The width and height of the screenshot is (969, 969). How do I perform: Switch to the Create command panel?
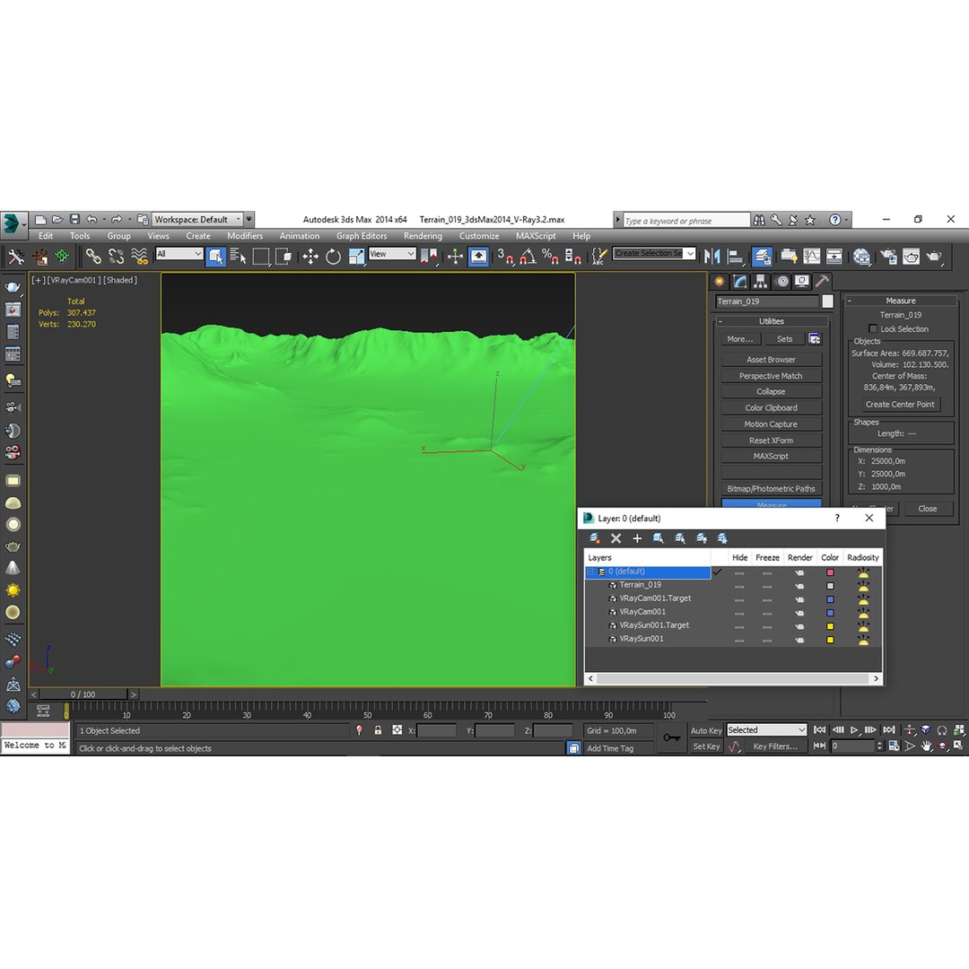(720, 282)
